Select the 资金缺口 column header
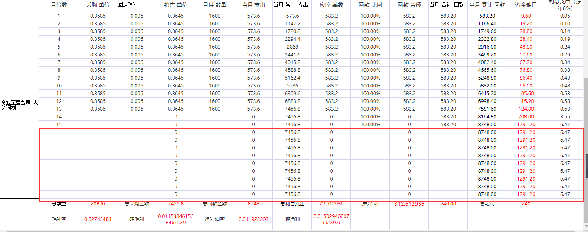 coord(526,5)
